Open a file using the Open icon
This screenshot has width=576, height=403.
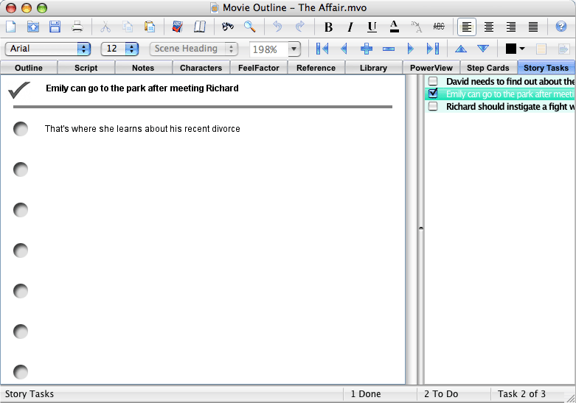pos(32,27)
